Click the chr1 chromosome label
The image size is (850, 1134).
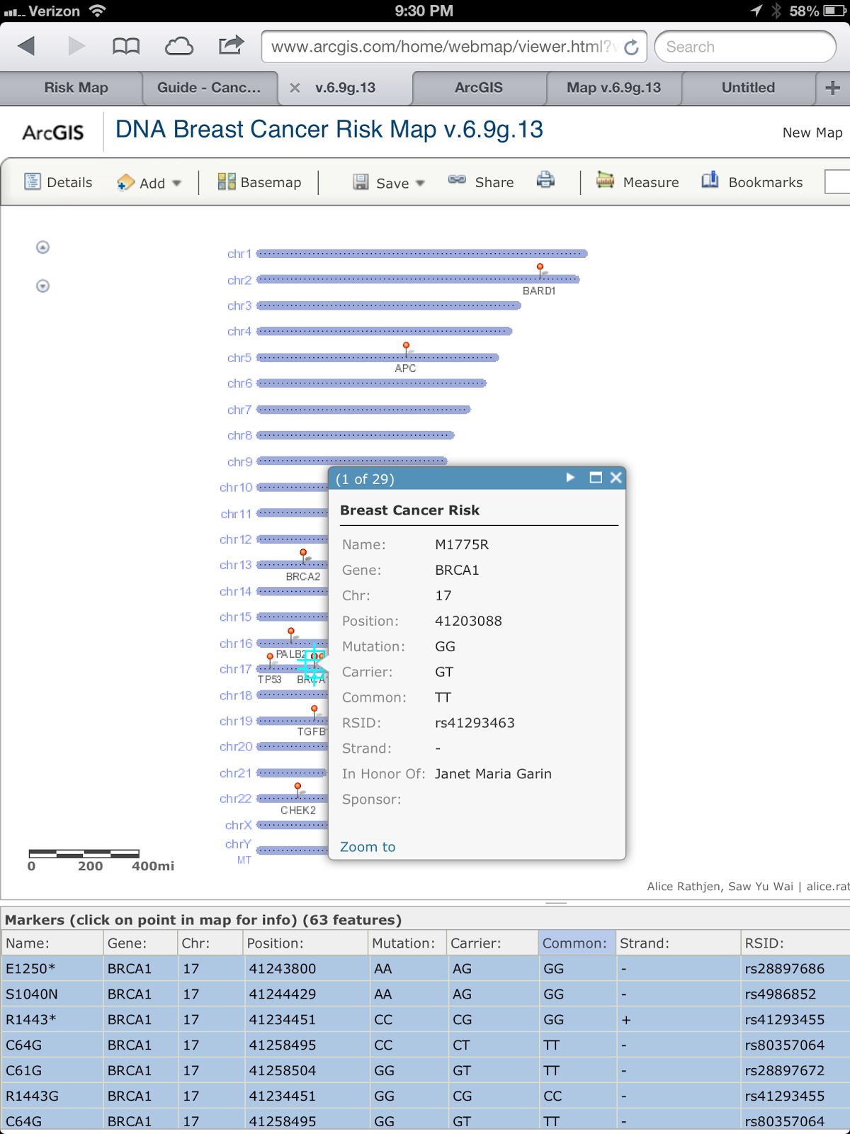pyautogui.click(x=239, y=254)
